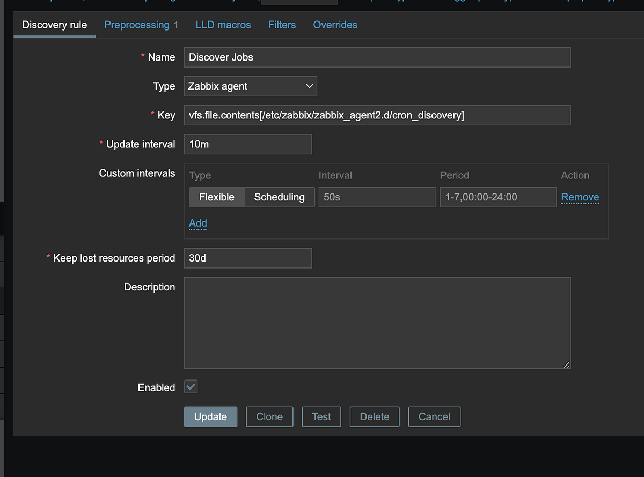Go to the Overrides tab

click(335, 25)
